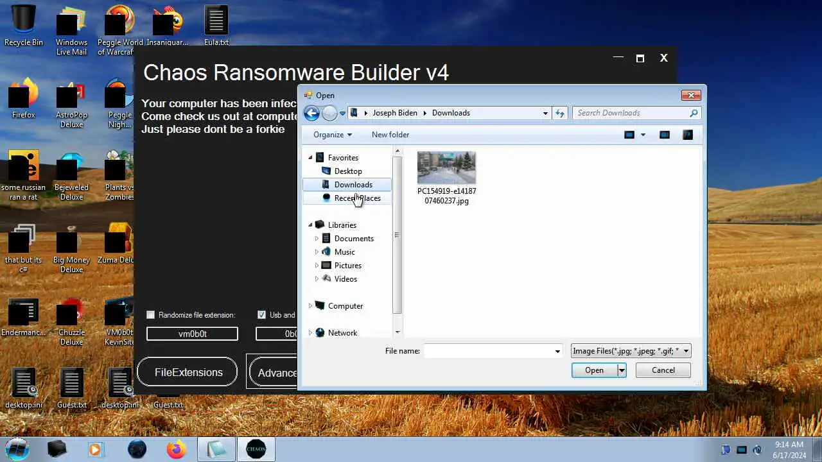Select the Videos library
This screenshot has width=822, height=462.
pos(345,279)
